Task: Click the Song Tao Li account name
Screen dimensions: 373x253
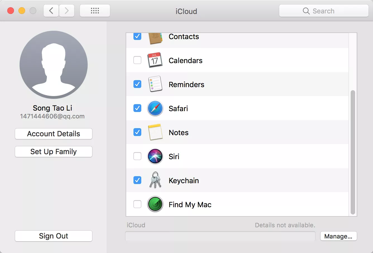Action: pyautogui.click(x=52, y=108)
